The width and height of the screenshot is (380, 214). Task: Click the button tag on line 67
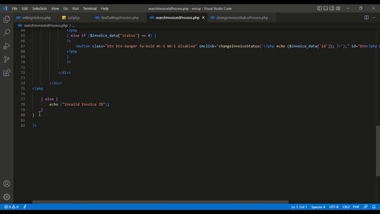pos(83,46)
